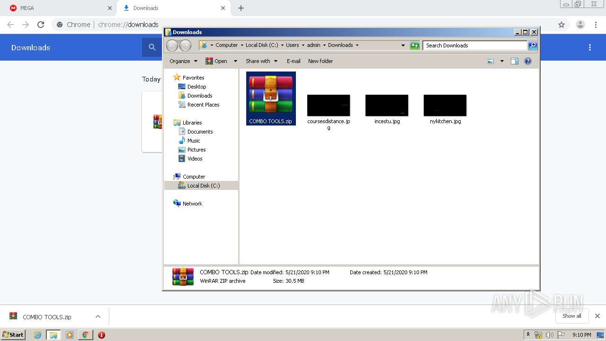Open Recent Places in navigation pane
Image resolution: width=606 pixels, height=341 pixels.
203,105
